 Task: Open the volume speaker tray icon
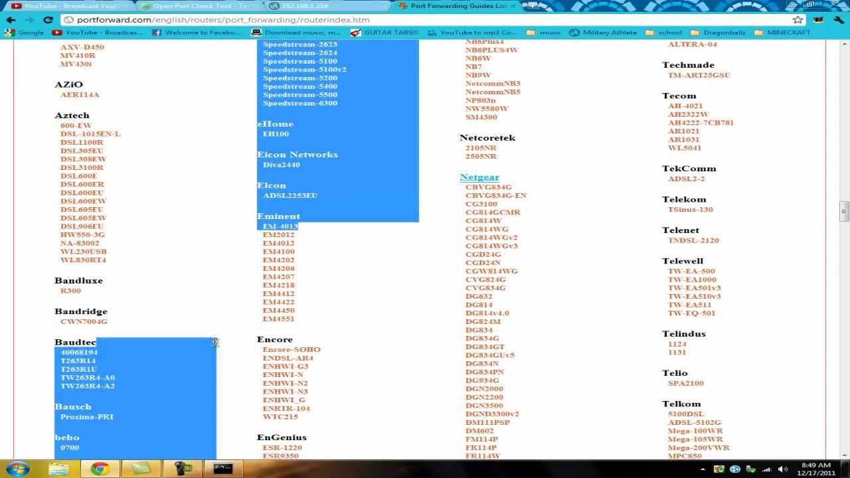[782, 469]
